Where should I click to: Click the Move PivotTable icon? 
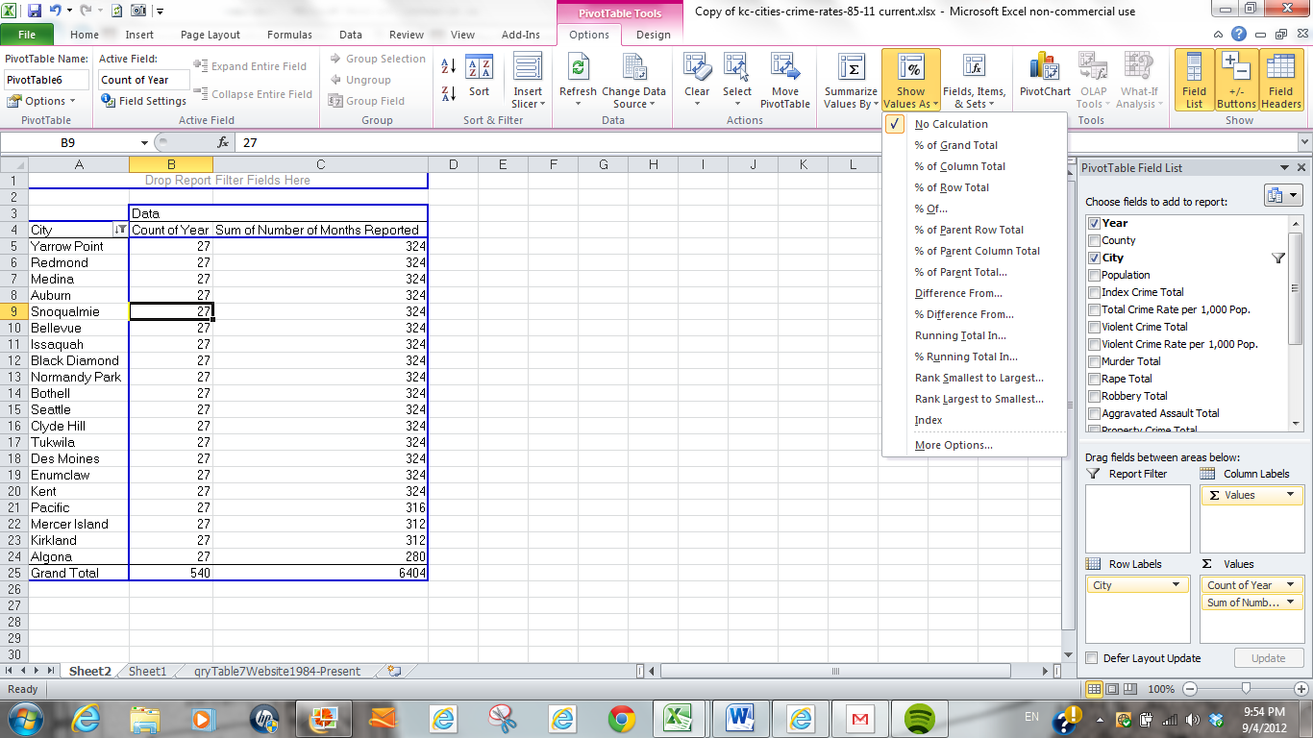784,69
